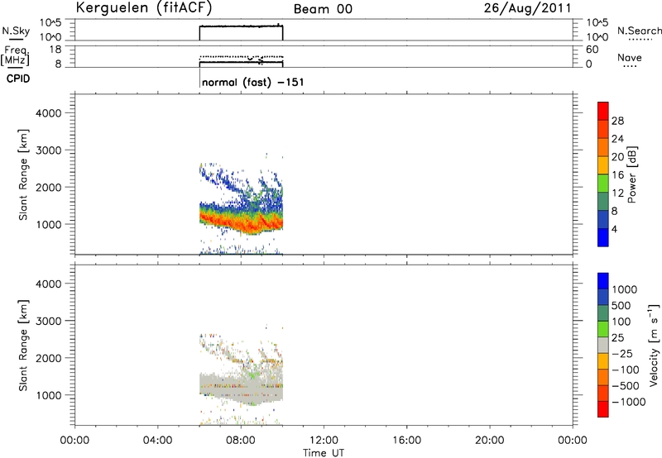Click the 'Time UT' axis title
Viewport: 662px width, 458px height.
(324, 453)
